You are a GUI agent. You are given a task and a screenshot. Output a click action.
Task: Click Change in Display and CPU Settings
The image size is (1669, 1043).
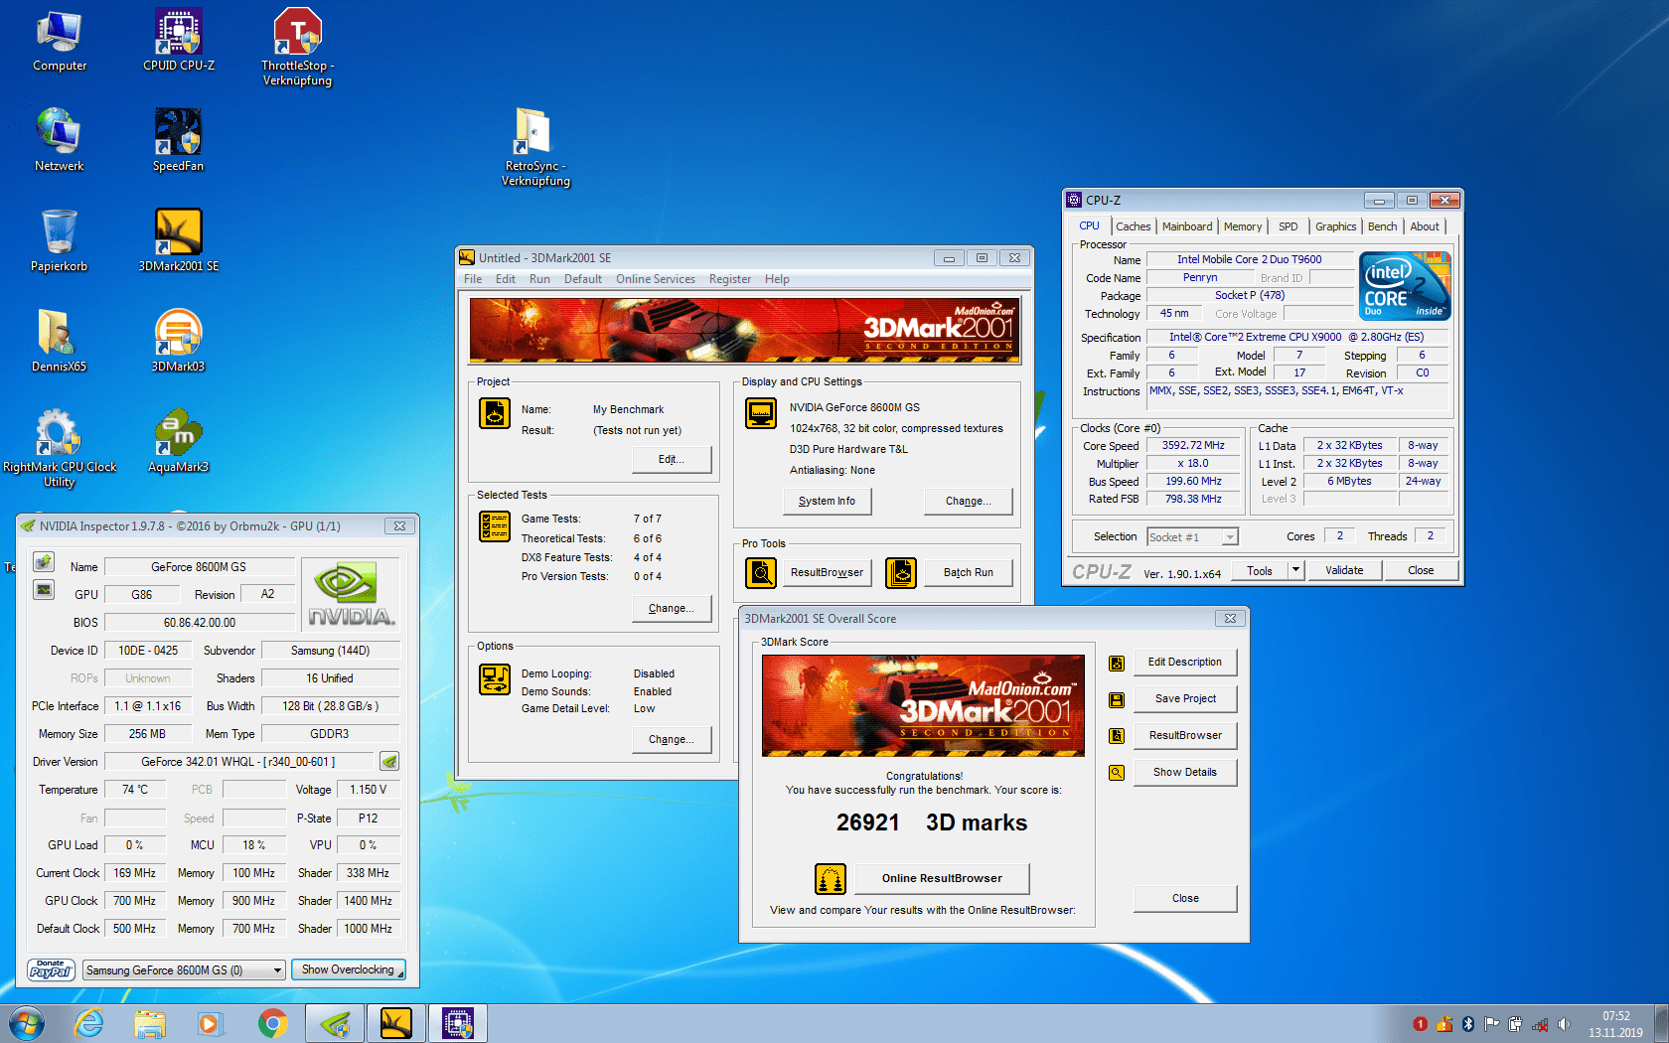968,501
